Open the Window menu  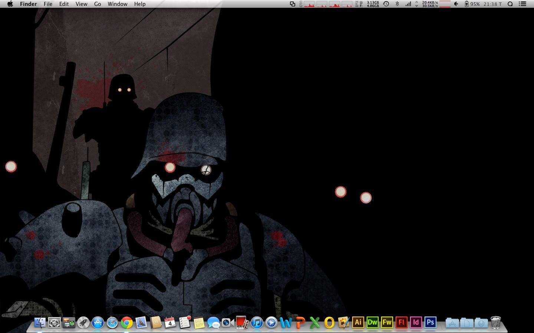click(118, 4)
